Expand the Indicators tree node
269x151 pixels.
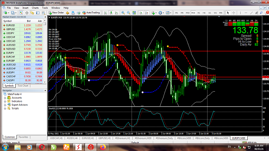click(5, 101)
